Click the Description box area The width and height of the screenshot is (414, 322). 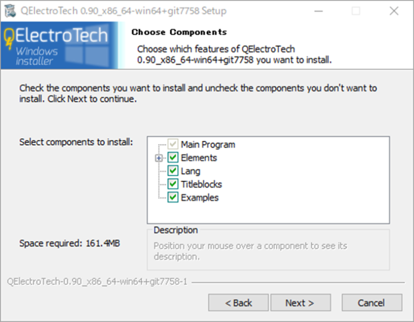[x=268, y=251]
